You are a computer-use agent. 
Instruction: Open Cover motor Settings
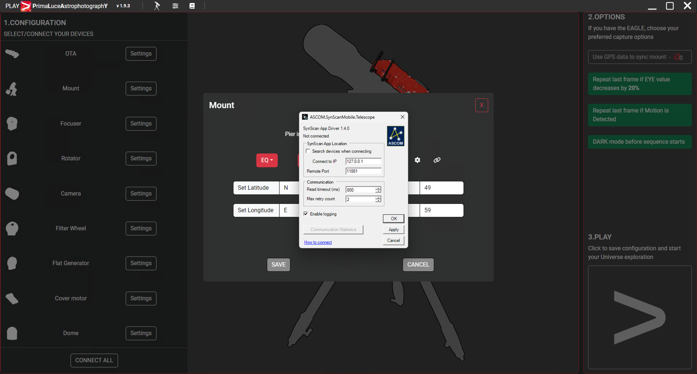point(141,299)
